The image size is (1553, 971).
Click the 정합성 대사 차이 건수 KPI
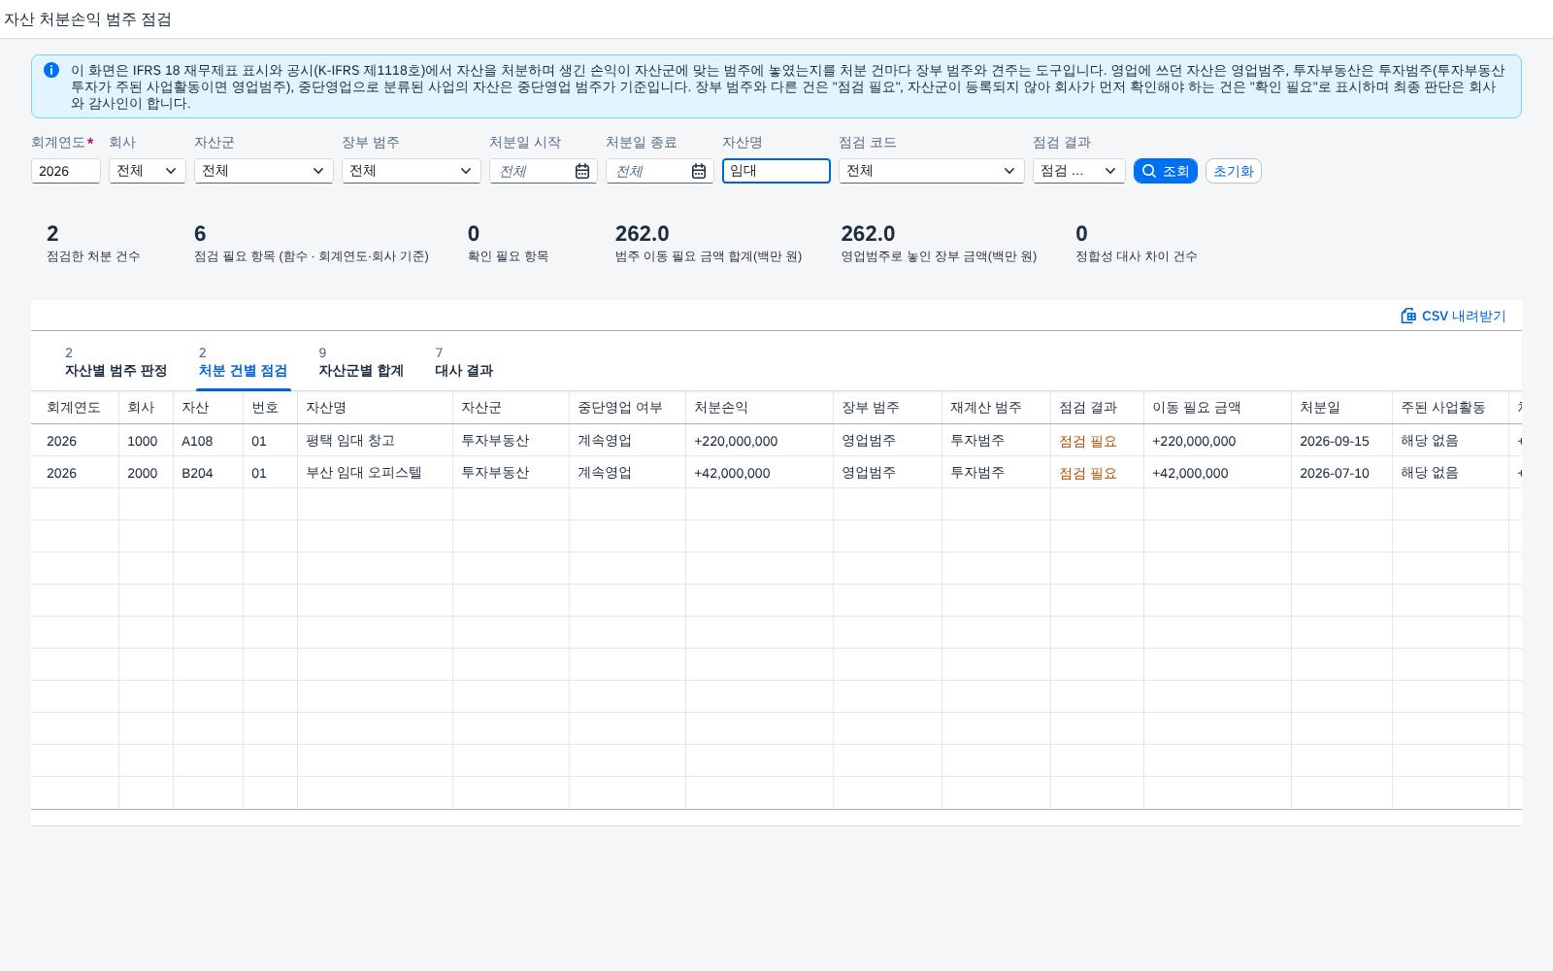pos(1136,243)
